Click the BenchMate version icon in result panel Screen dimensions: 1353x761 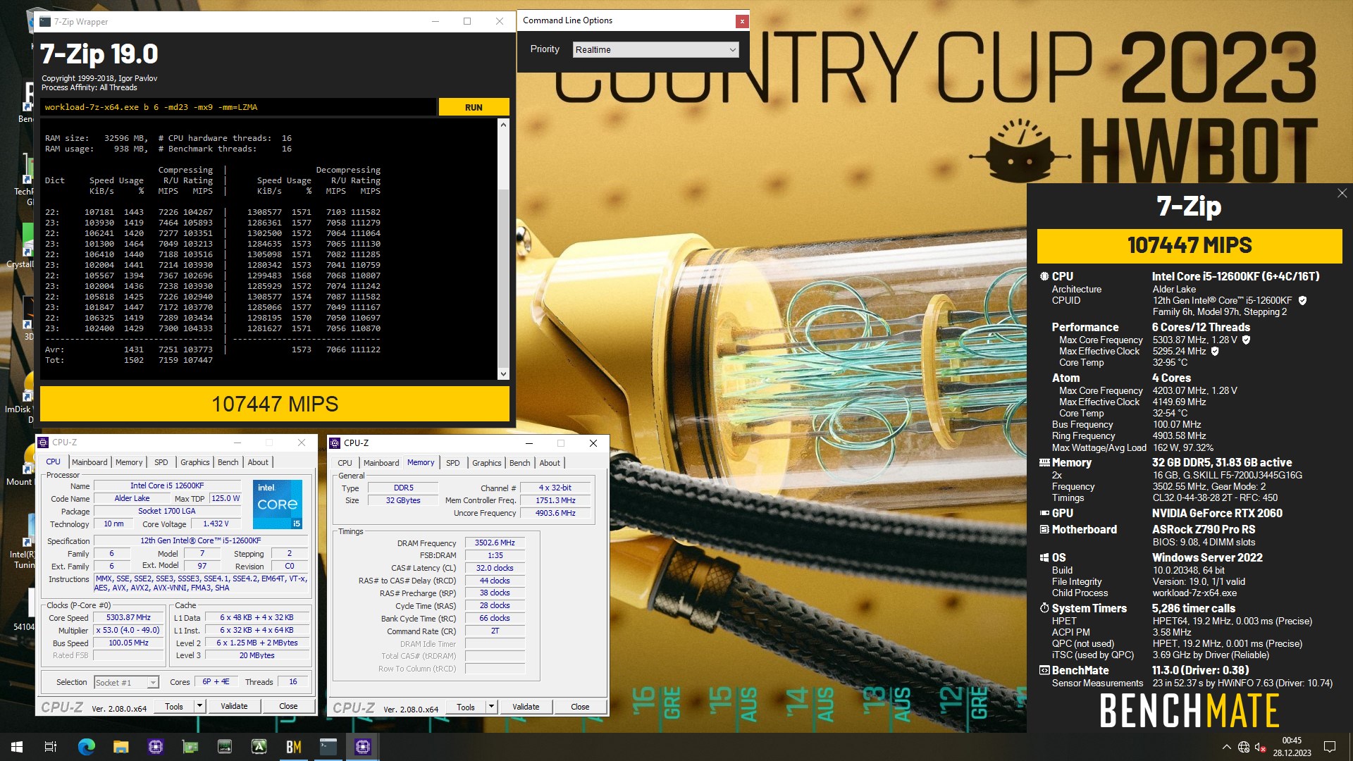pyautogui.click(x=1044, y=670)
